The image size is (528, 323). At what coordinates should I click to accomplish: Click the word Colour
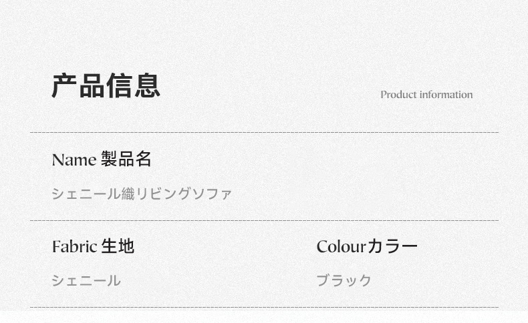pyautogui.click(x=341, y=247)
